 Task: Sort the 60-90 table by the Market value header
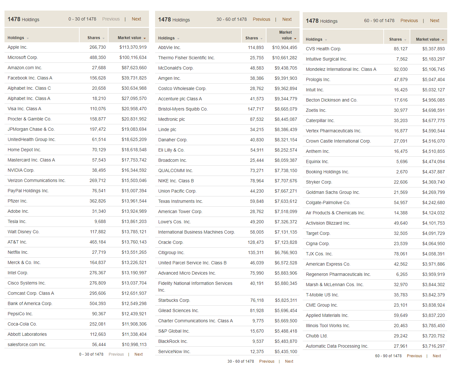click(427, 39)
